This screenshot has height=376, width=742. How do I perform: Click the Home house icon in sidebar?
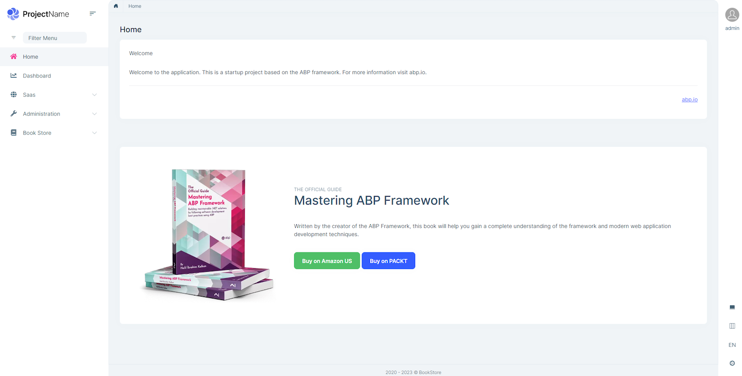[14, 56]
